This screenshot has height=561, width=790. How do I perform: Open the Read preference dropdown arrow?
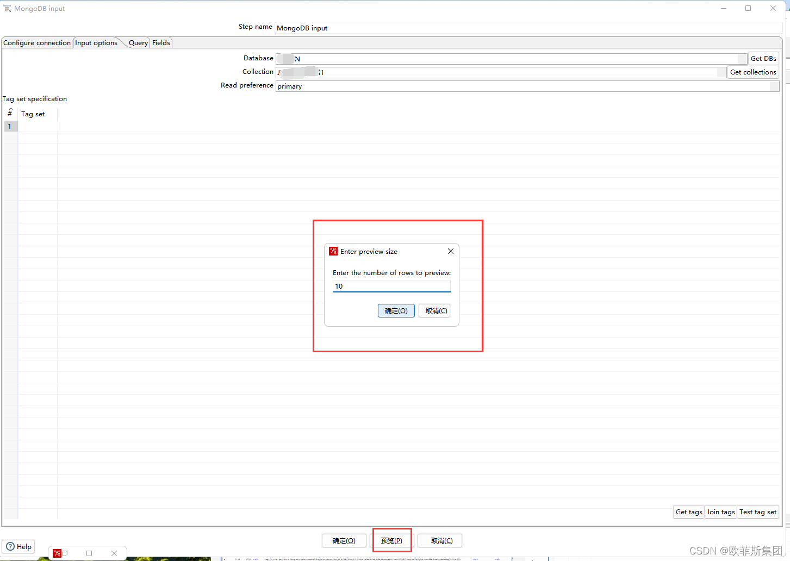pyautogui.click(x=775, y=86)
